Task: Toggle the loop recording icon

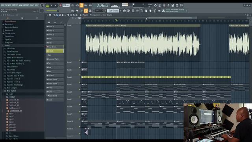Action: point(90,5)
